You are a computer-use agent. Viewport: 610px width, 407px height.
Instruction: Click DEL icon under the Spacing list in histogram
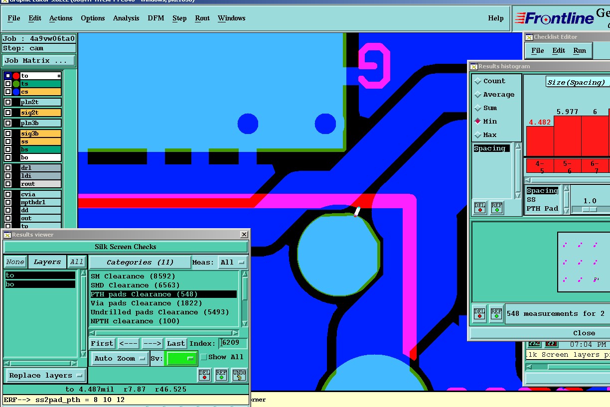[480, 207]
